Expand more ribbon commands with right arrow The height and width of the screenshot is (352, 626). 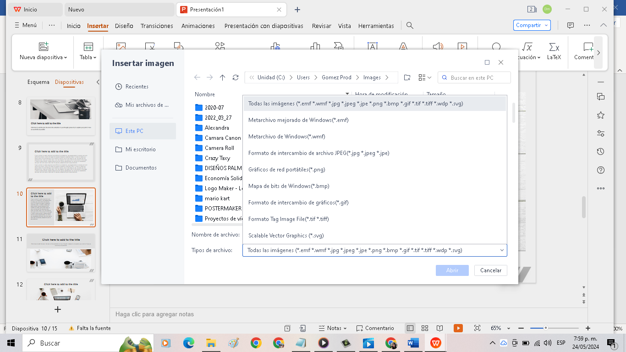click(598, 53)
